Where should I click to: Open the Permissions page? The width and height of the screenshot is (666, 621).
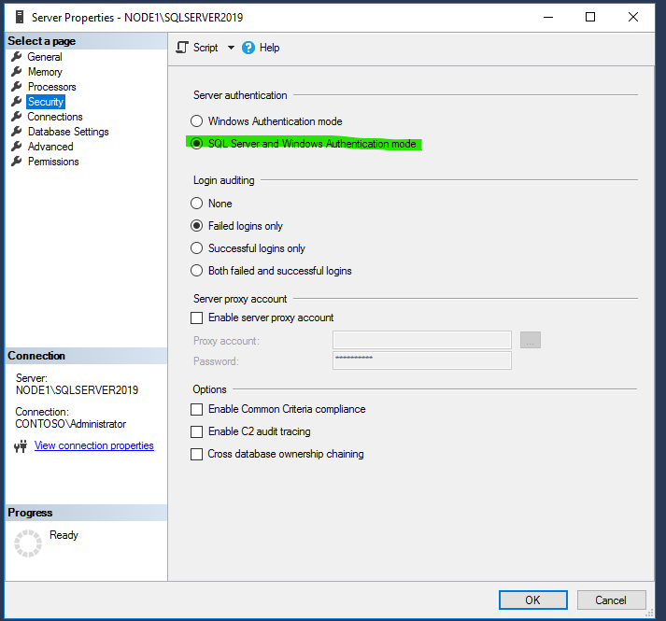[53, 162]
